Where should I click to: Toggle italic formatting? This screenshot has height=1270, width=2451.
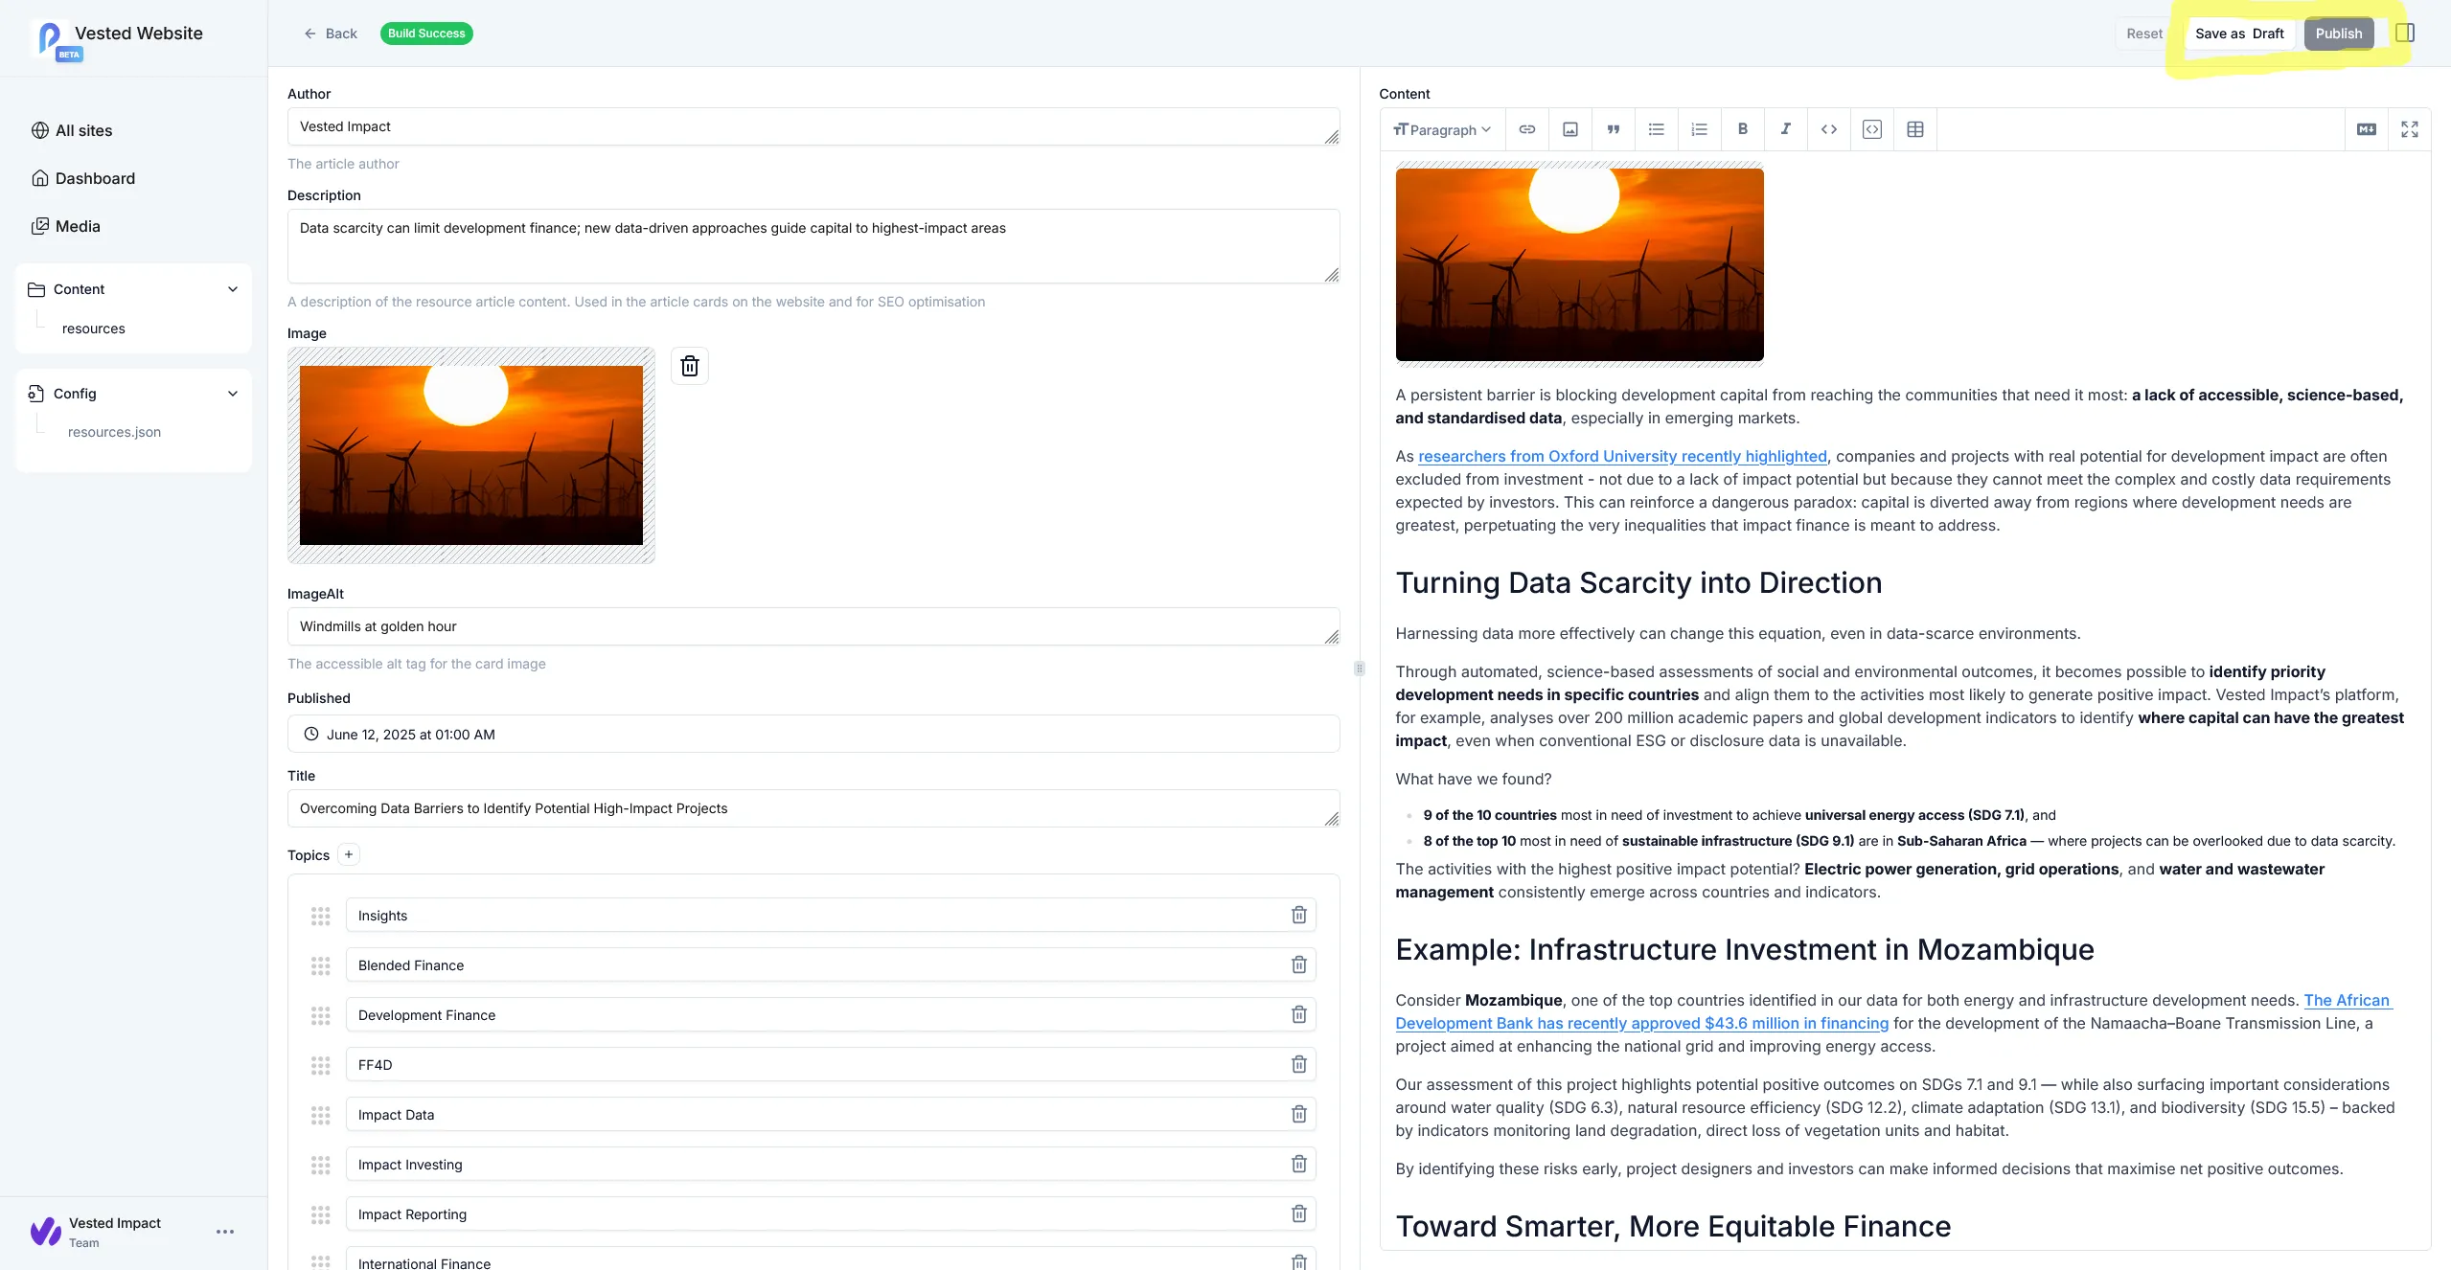coord(1784,129)
